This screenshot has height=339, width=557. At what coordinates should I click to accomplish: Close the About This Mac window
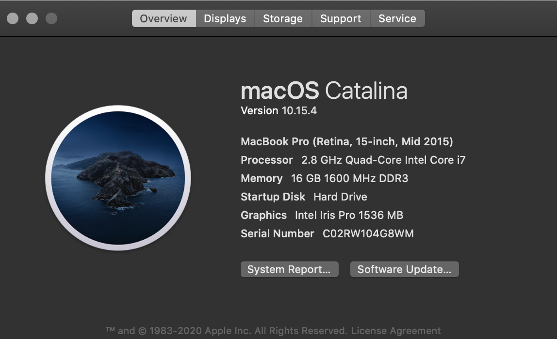pos(13,18)
